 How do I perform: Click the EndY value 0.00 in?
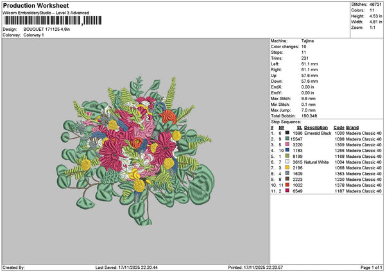point(307,93)
